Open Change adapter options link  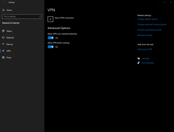pyautogui.click(x=148, y=19)
